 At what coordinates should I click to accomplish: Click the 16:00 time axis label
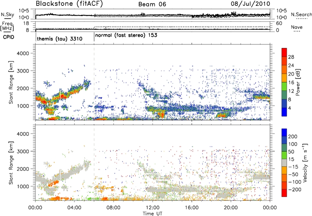pyautogui.click(x=191, y=208)
